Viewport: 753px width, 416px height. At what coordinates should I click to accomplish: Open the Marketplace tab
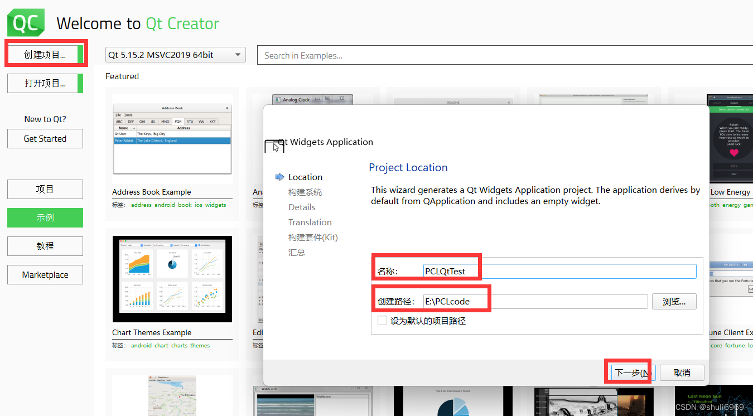(45, 274)
